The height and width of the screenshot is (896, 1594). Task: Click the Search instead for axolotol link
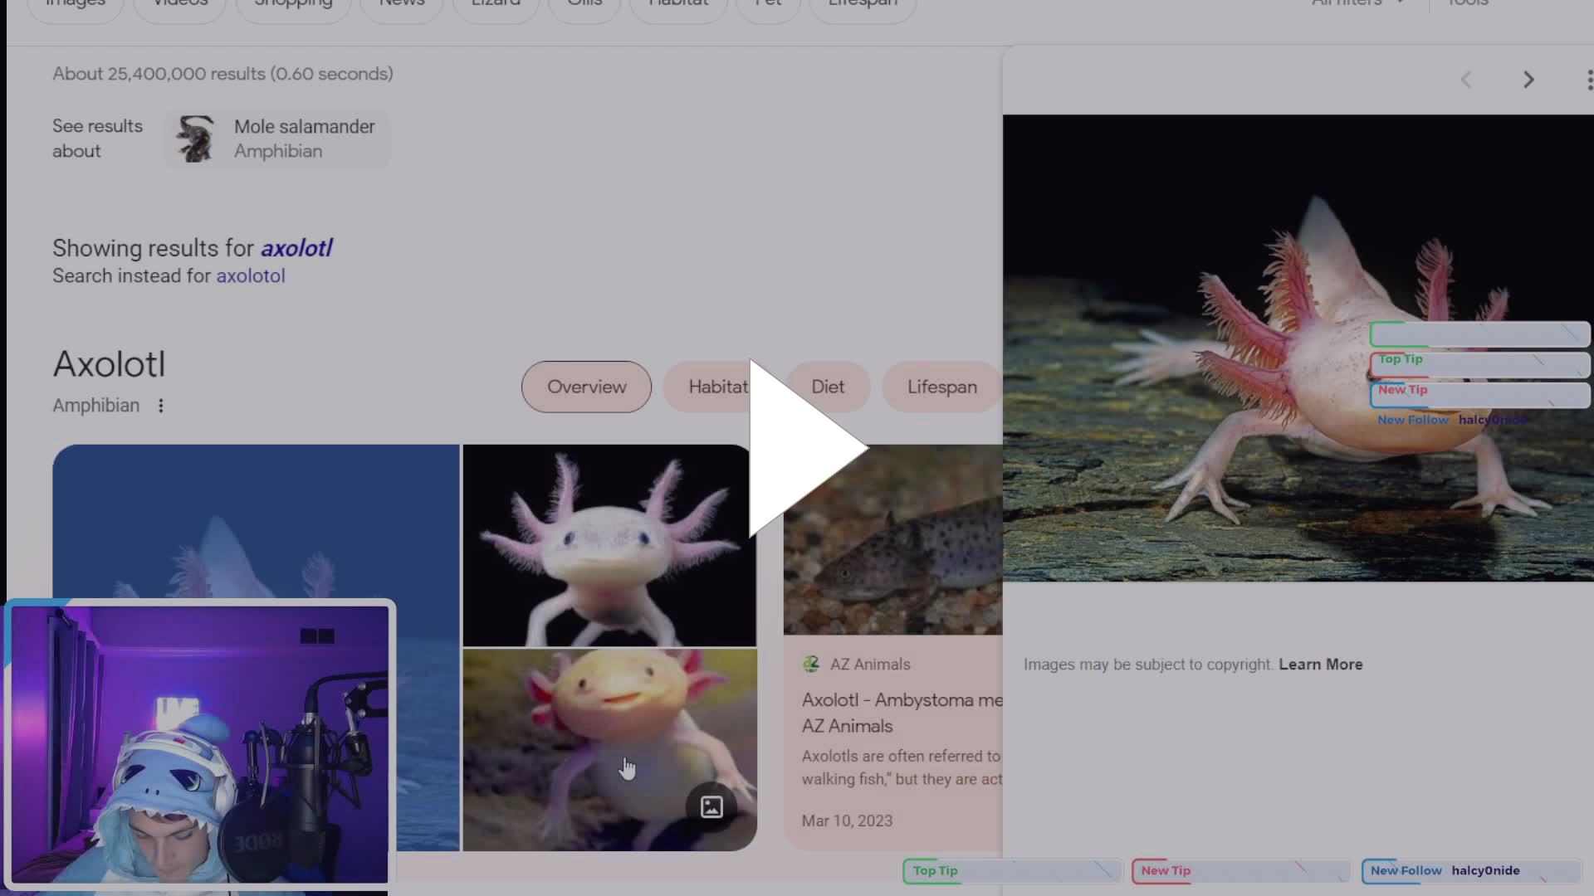[251, 275]
